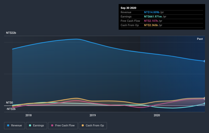
Task: Click the NT$2.365b cash from op value
Action: (x=151, y=25)
